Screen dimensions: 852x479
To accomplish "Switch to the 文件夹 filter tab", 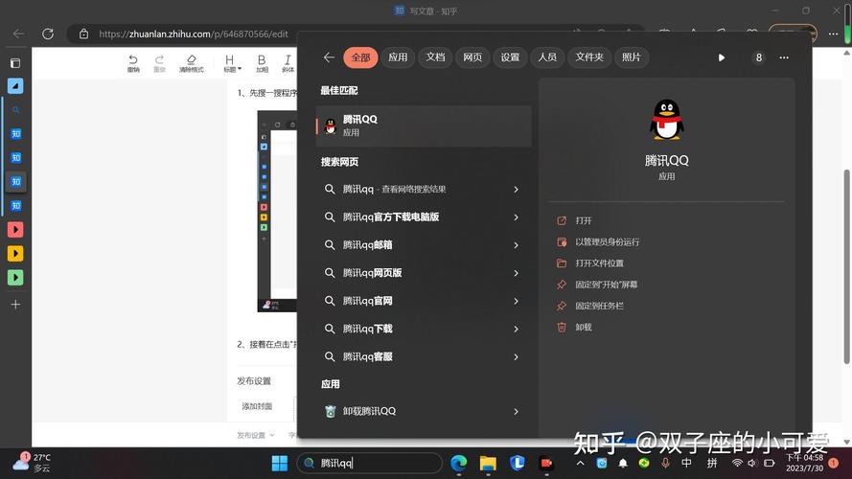I will coord(589,57).
